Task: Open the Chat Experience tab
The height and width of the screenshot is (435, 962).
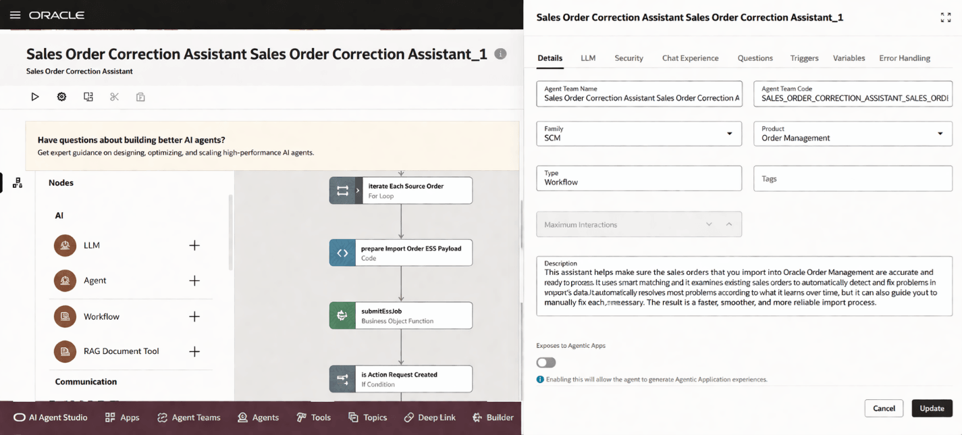Action: 690,58
